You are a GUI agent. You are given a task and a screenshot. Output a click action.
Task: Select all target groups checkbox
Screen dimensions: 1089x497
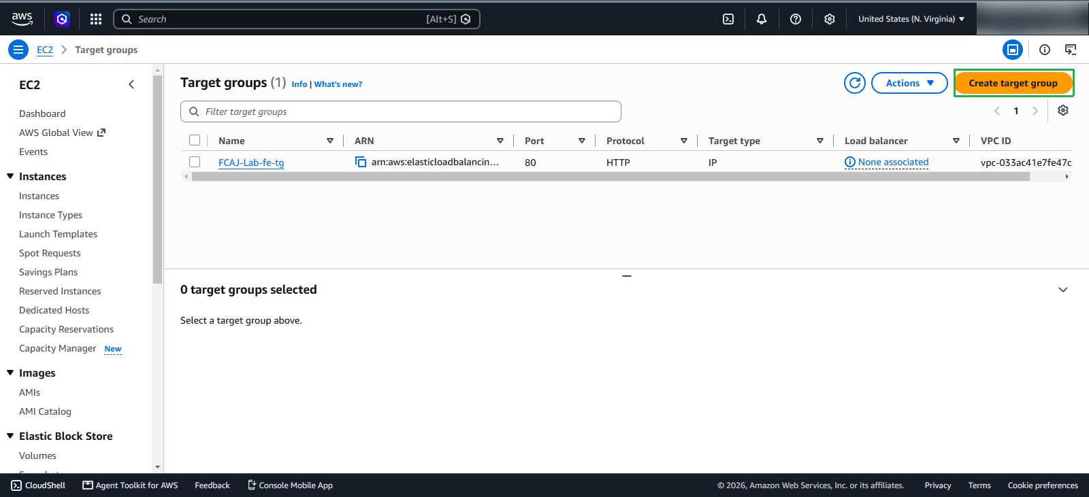[195, 140]
